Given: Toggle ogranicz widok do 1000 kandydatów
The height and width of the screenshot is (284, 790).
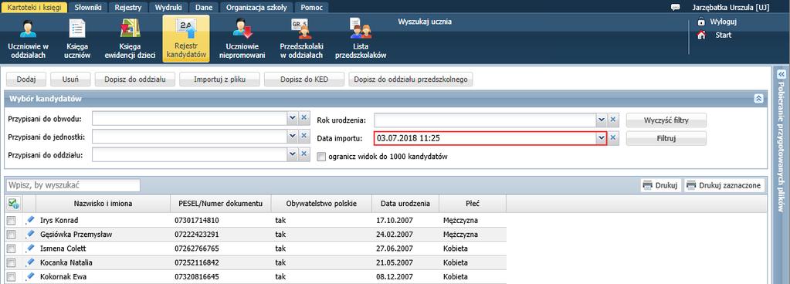Looking at the screenshot, I should point(321,157).
